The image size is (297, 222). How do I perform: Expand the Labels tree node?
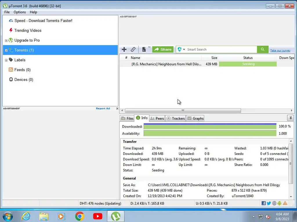[6, 60]
